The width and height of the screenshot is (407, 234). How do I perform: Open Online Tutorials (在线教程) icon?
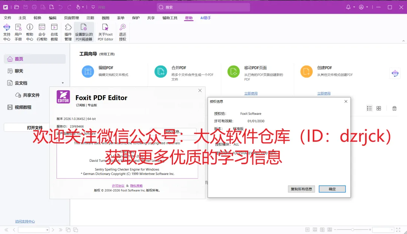click(54, 32)
